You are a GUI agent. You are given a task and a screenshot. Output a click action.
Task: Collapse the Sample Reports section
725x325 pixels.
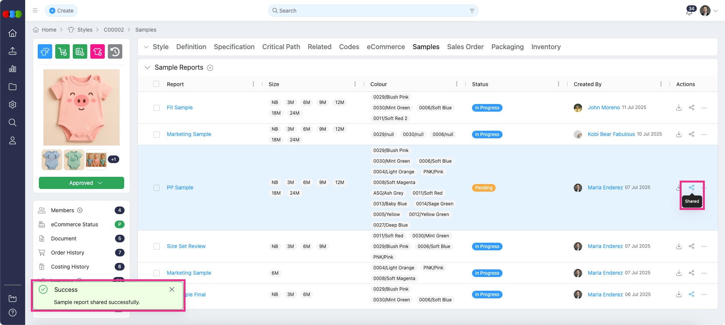pyautogui.click(x=147, y=67)
